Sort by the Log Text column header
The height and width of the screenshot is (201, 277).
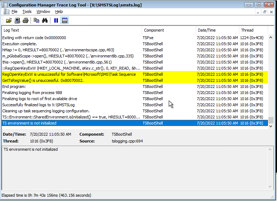72,30
